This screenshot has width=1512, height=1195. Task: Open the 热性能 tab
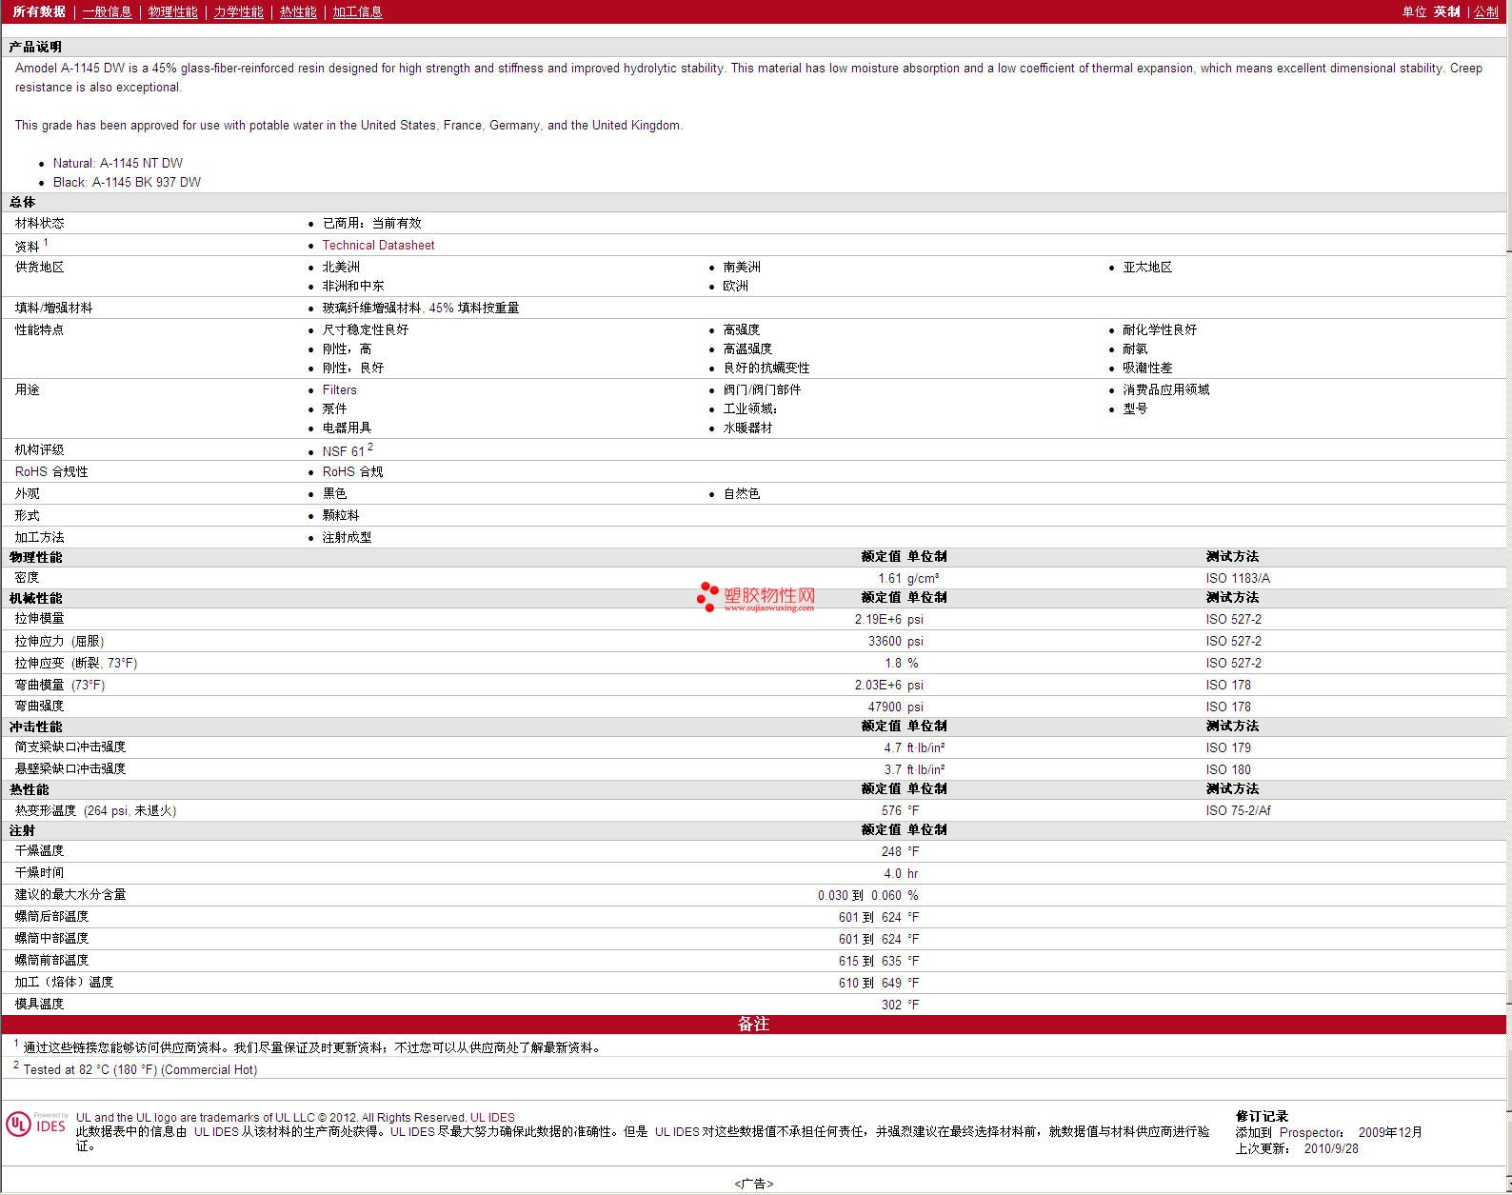coord(298,11)
